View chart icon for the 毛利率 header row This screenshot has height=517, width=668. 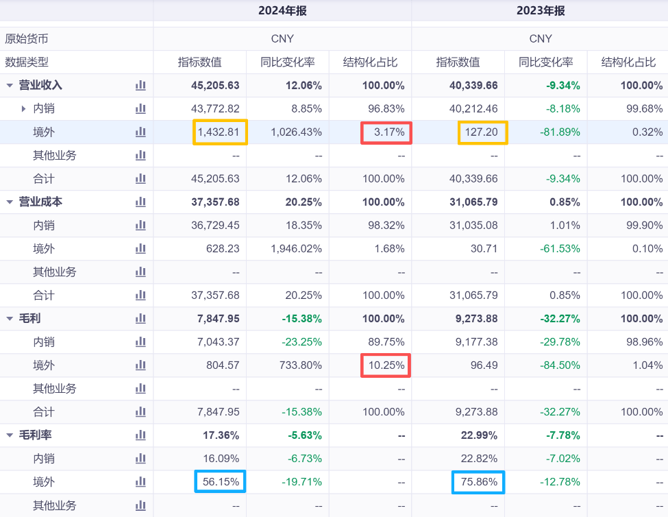coord(140,435)
